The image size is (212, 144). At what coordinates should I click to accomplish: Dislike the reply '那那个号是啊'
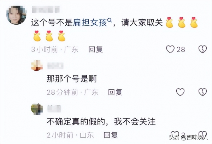click(x=202, y=92)
